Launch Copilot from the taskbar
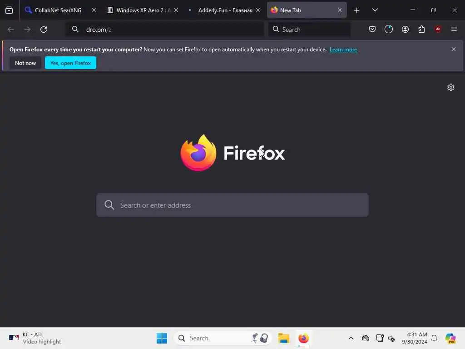The image size is (465, 349). 450,338
